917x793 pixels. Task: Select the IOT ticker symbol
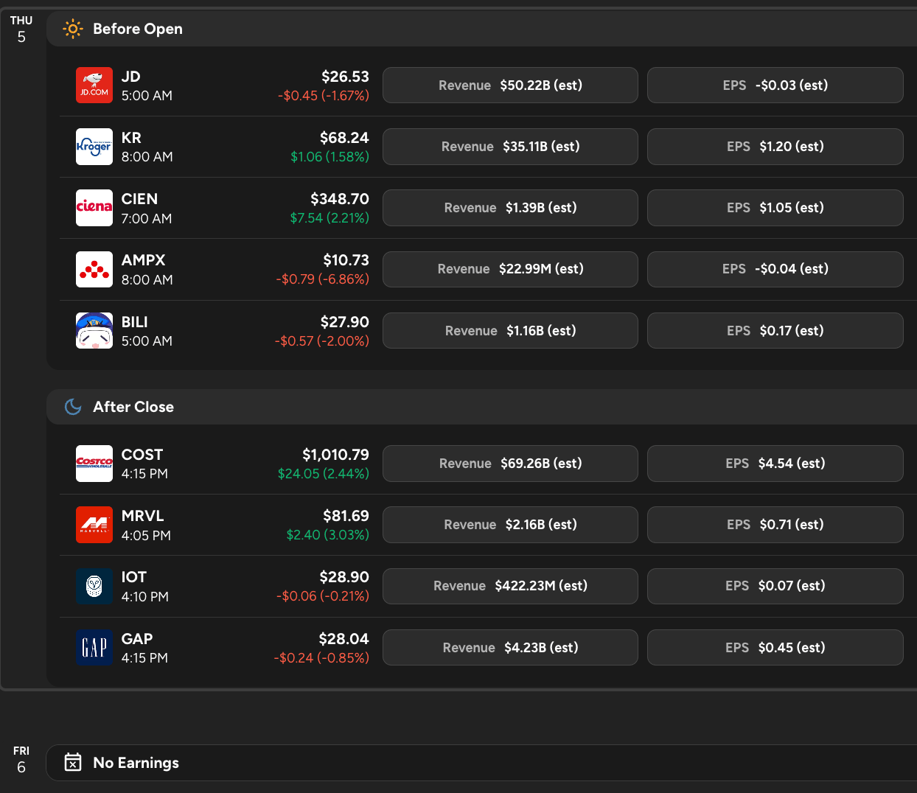[133, 577]
